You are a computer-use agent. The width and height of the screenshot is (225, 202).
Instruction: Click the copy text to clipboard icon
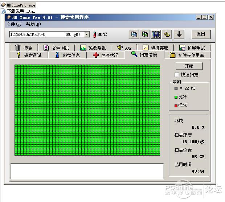(x=134, y=34)
